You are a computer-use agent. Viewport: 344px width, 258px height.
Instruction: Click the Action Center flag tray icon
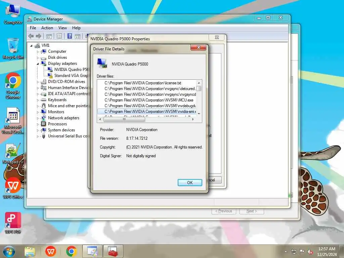coord(302,252)
